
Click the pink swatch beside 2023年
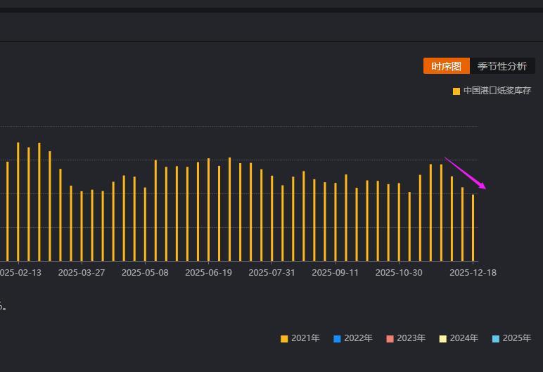point(390,339)
